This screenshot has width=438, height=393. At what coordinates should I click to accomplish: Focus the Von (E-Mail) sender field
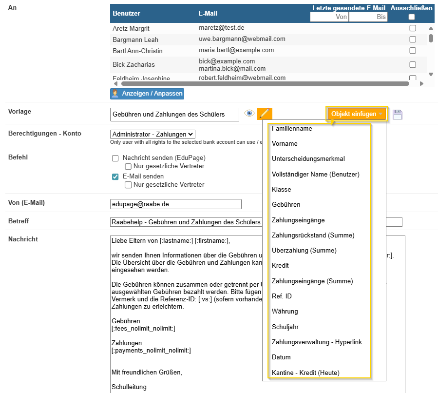click(x=176, y=204)
